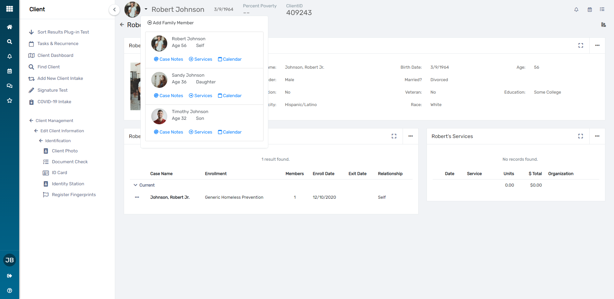
Task: Click the sign-out icon at sidebar bottom
Action: point(10,276)
